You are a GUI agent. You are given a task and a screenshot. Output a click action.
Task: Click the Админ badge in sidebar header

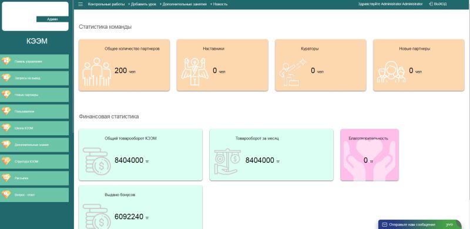tap(52, 19)
